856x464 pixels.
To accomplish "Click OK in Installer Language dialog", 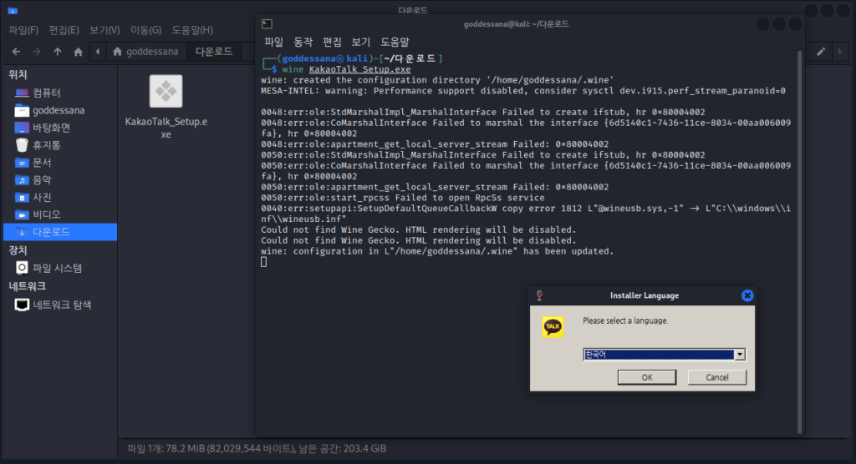I will pyautogui.click(x=647, y=377).
